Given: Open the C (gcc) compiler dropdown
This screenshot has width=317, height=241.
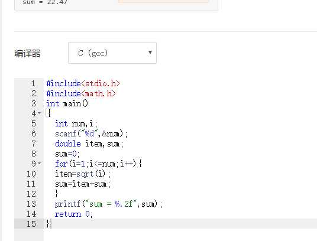Looking at the screenshot, I should click(112, 53).
